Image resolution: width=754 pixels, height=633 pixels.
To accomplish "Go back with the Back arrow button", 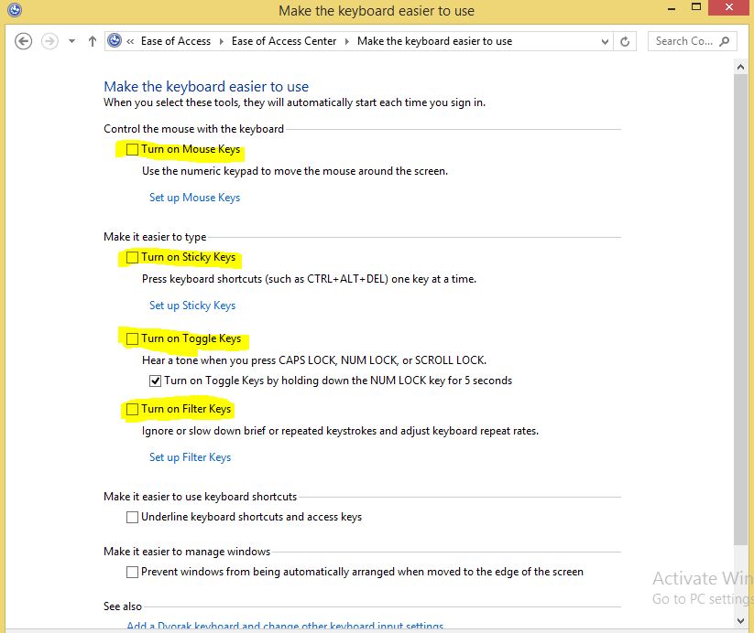I will 23,41.
